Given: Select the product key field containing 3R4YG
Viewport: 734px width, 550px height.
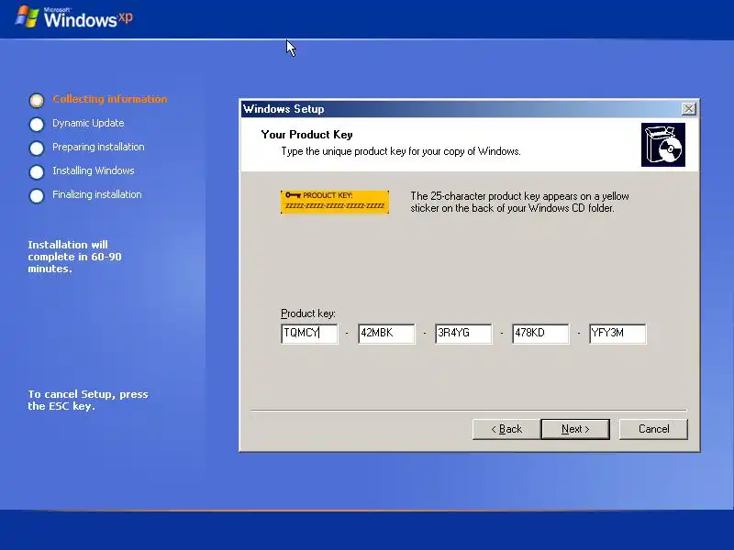Looking at the screenshot, I should tap(463, 334).
